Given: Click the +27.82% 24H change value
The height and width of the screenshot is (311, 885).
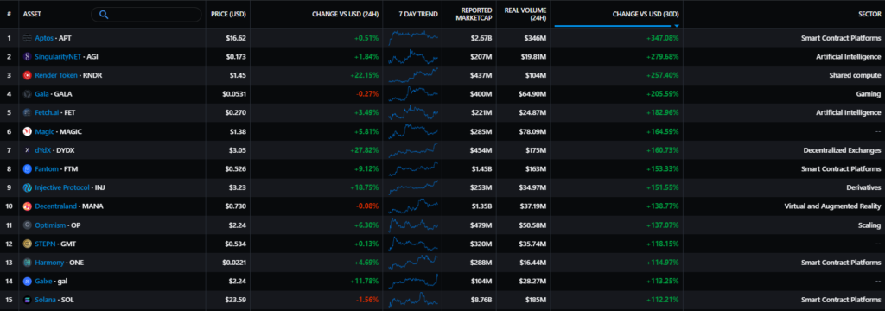Looking at the screenshot, I should click(x=365, y=150).
